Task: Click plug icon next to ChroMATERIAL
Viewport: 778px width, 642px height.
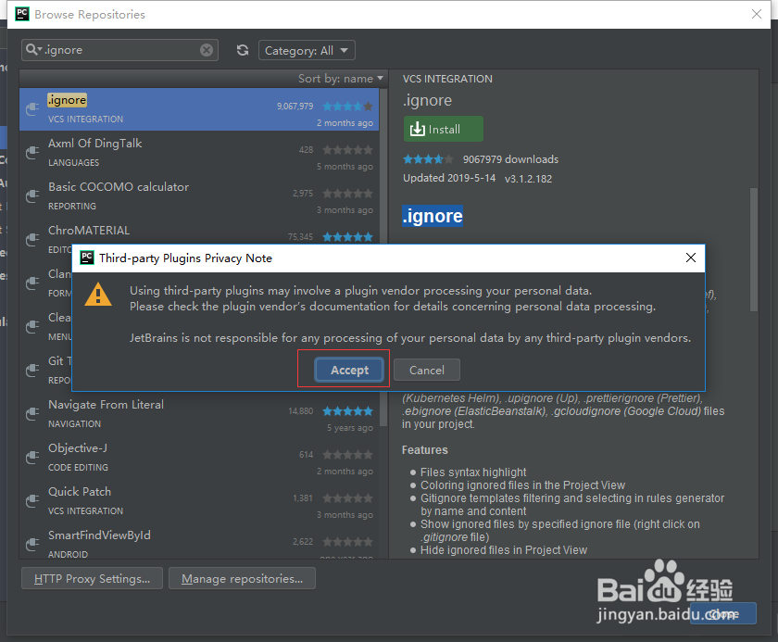Action: pyautogui.click(x=32, y=239)
